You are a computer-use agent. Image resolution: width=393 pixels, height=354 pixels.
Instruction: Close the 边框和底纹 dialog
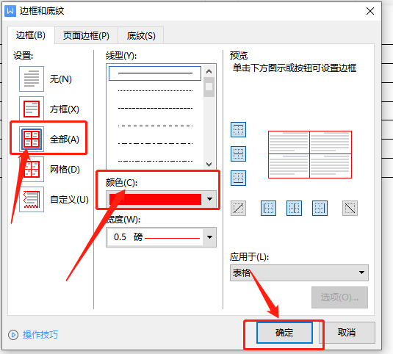(370, 11)
